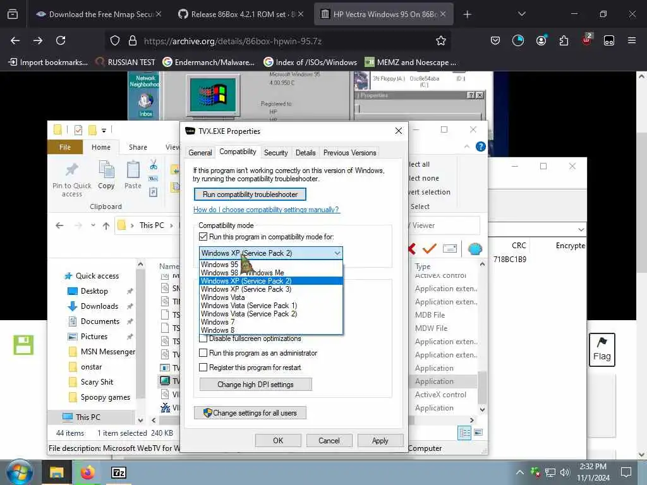Uncheck 'Run this program in compatibility mode for'
The image size is (647, 485).
coord(203,237)
